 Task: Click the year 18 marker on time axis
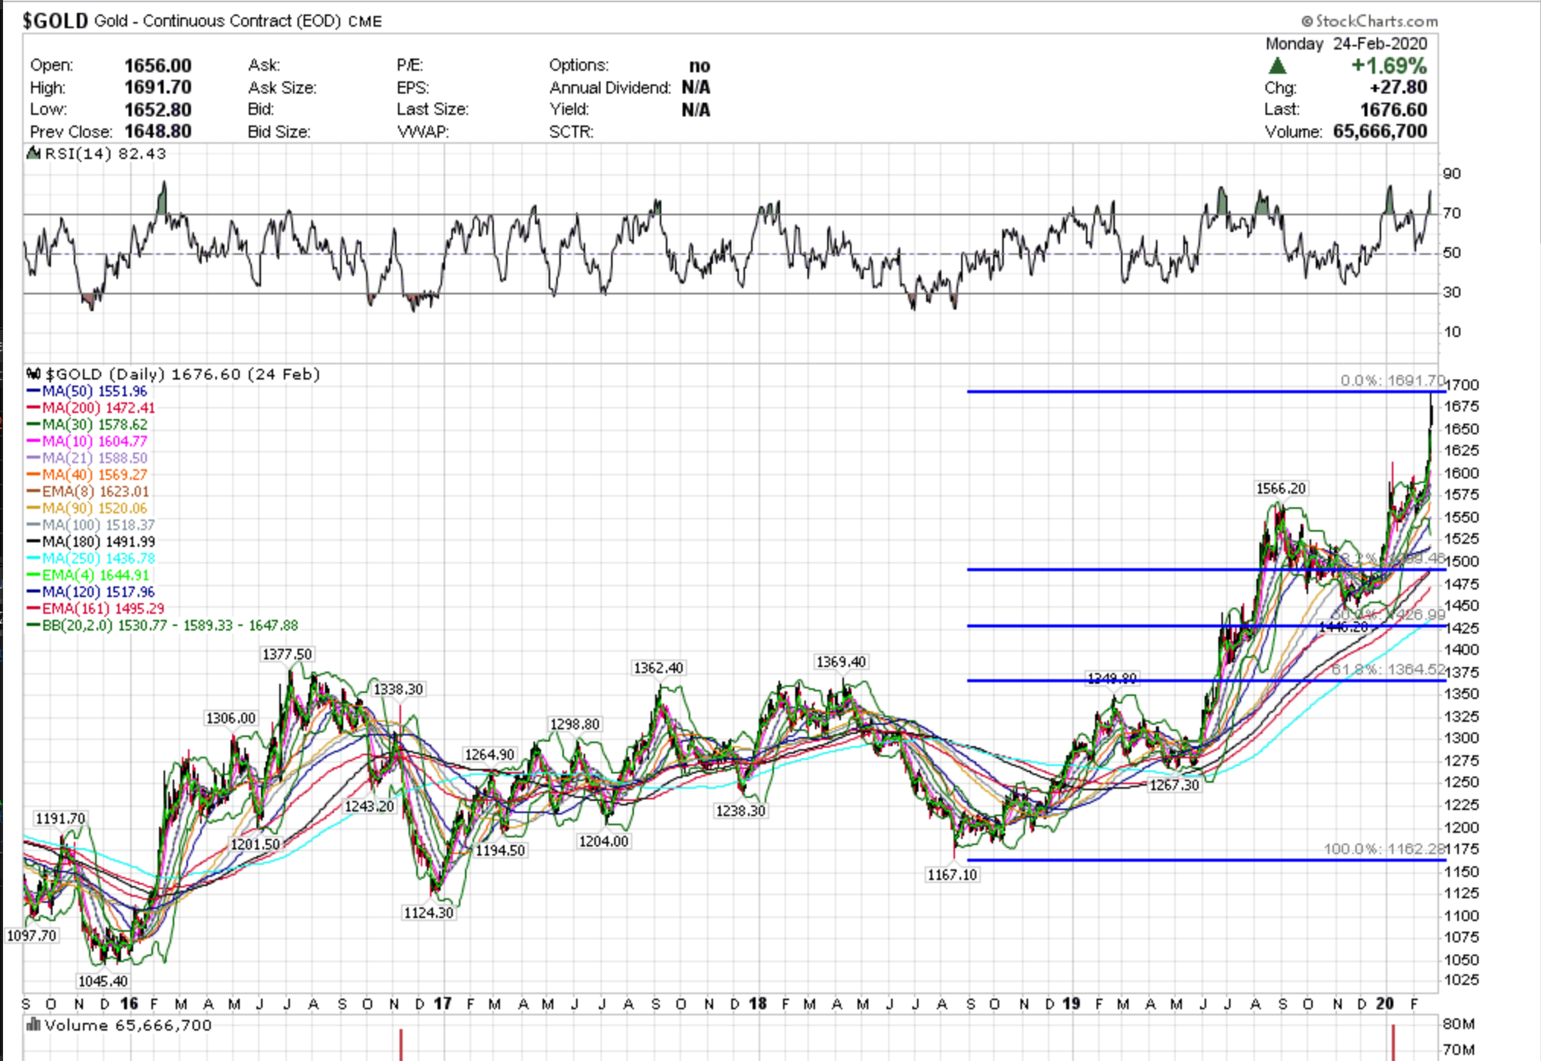point(757,1004)
